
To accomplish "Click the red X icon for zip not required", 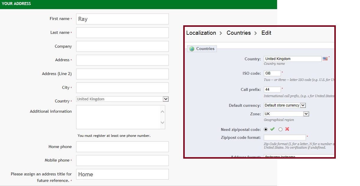I will point(287,129).
